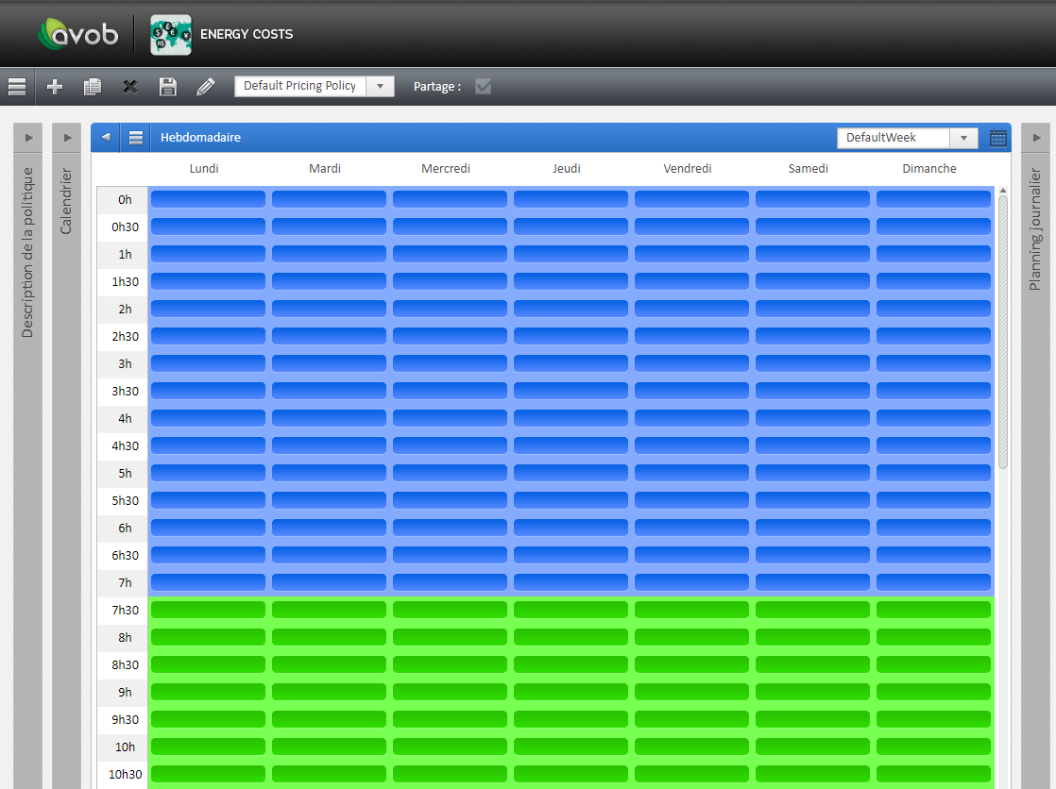Select the Mercredi column header
The width and height of the screenshot is (1056, 789).
pos(446,168)
